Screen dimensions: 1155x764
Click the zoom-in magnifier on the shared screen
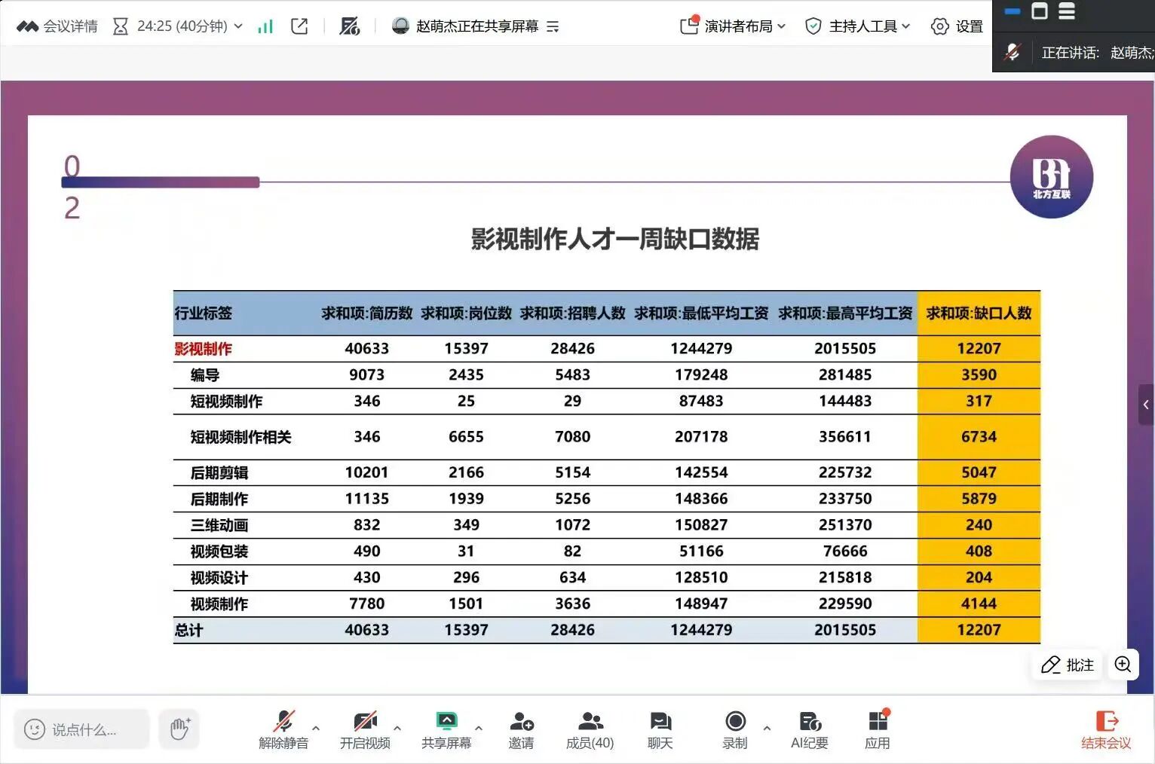pyautogui.click(x=1123, y=665)
